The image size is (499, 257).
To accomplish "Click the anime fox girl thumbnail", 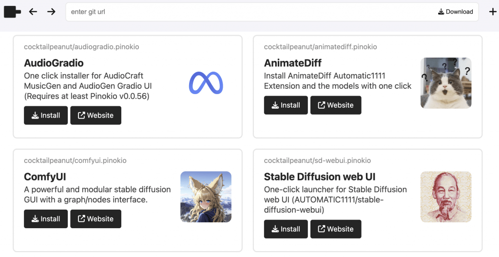I will pyautogui.click(x=206, y=197).
